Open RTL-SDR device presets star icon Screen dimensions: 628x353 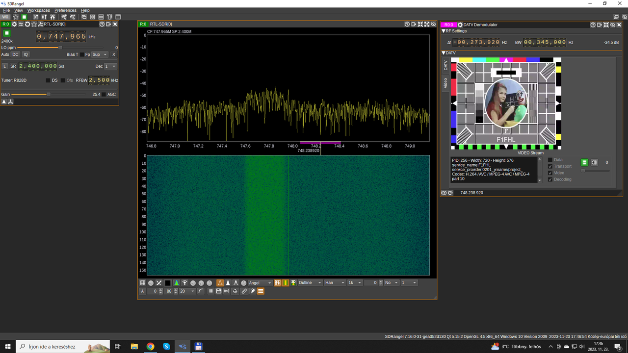tap(34, 24)
